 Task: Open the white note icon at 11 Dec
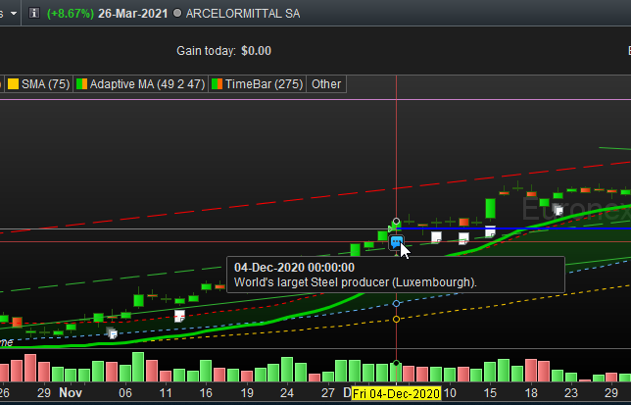[x=463, y=238]
